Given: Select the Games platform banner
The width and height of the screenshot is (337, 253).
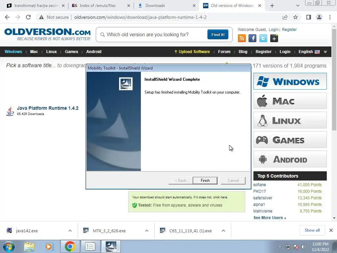Looking at the screenshot, I should 290,140.
